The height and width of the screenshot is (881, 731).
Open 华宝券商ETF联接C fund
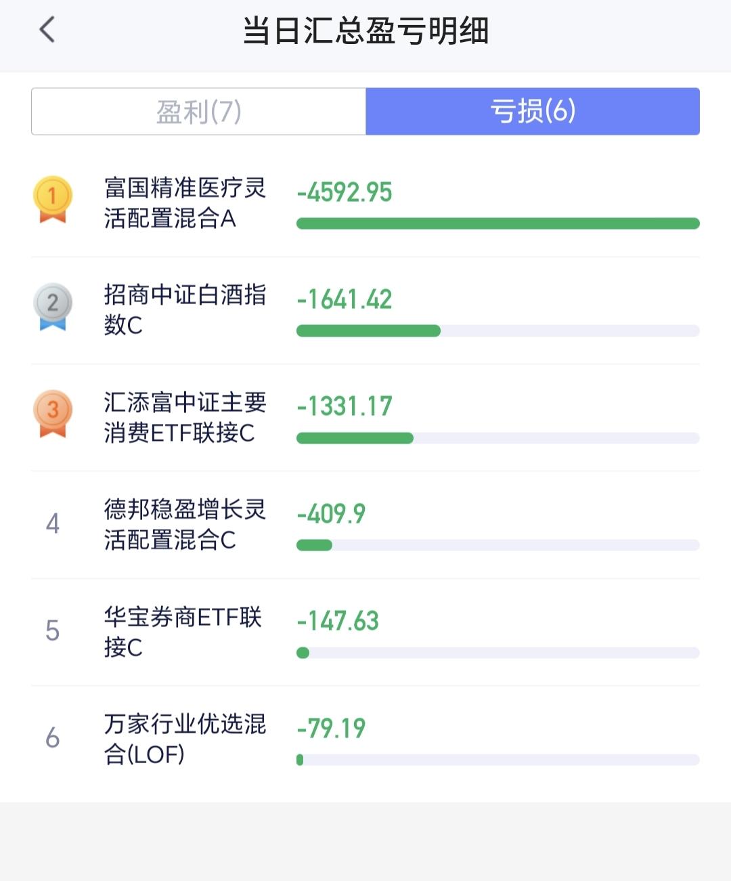click(183, 632)
